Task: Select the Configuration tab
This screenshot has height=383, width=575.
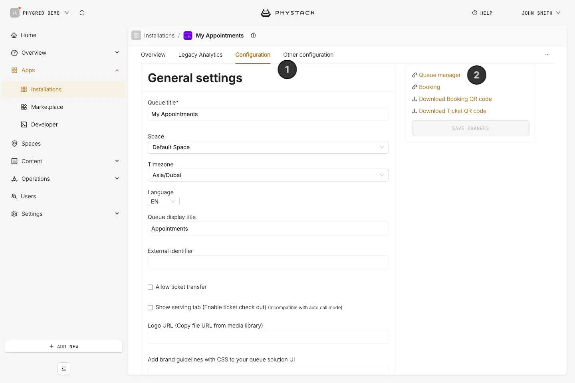Action: pos(253,55)
